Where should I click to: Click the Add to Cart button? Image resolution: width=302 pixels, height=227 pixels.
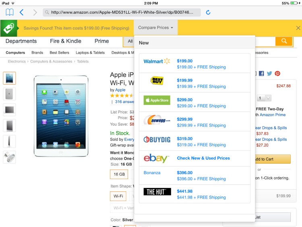click(x=273, y=159)
